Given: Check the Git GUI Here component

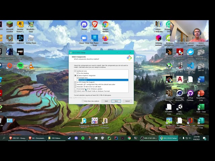Looking at the screenshot, I should 78,80.
